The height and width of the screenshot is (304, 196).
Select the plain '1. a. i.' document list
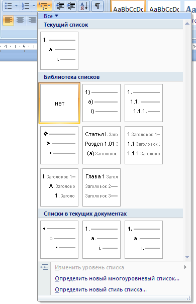pos(102,240)
